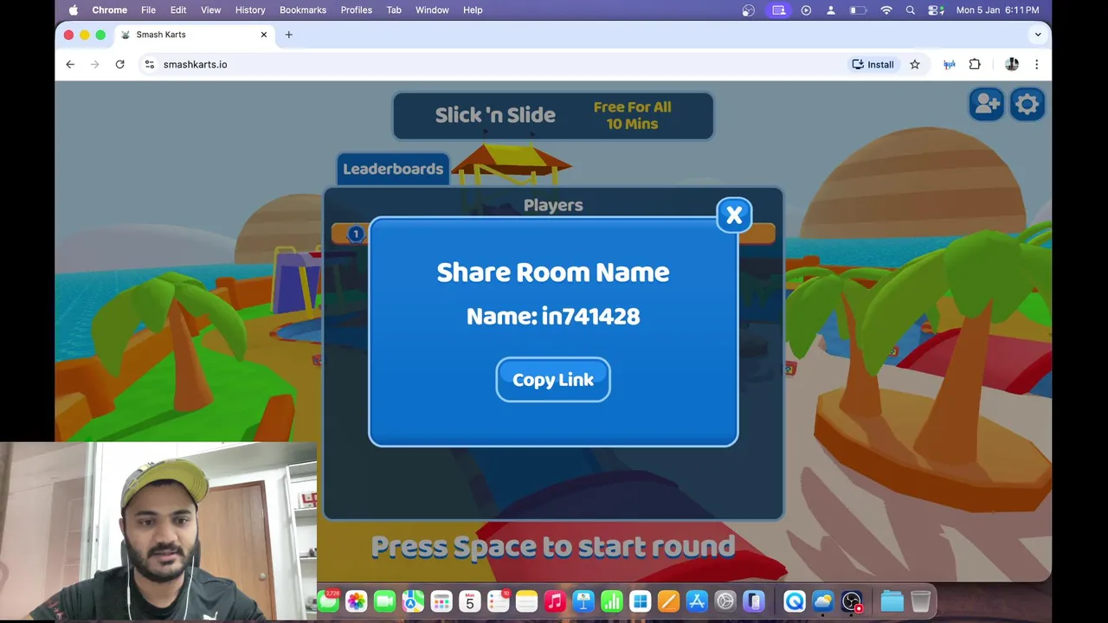The height and width of the screenshot is (623, 1108).
Task: Open the Apple menu
Action: pyautogui.click(x=73, y=10)
